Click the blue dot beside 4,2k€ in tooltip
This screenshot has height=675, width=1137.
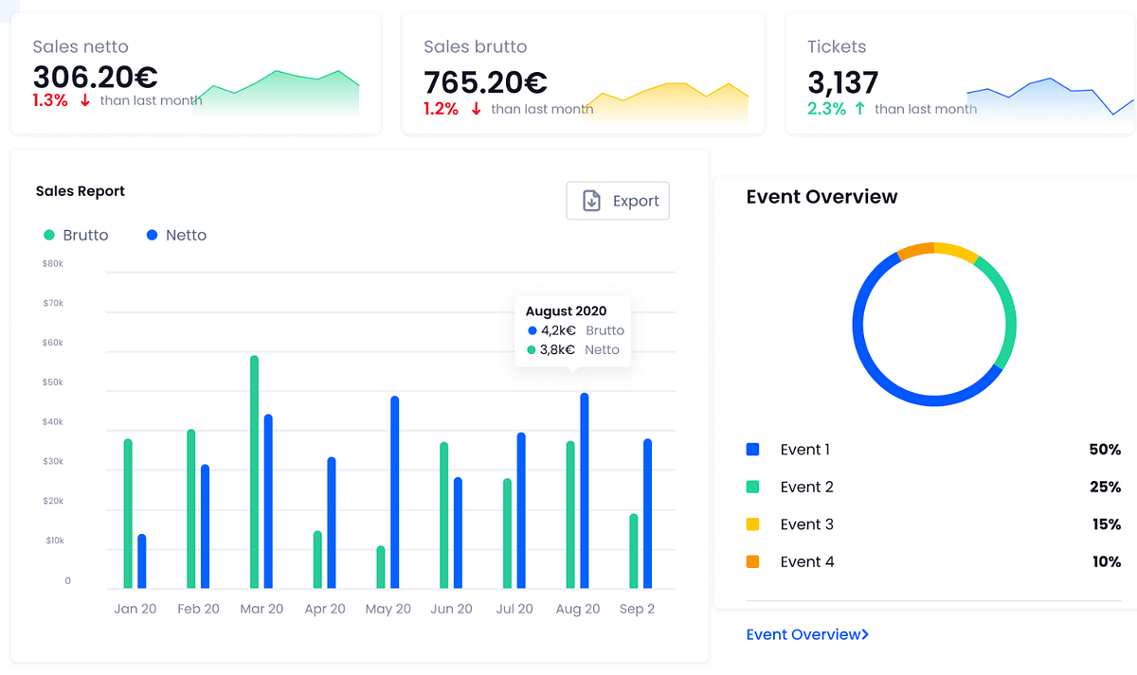pyautogui.click(x=532, y=330)
